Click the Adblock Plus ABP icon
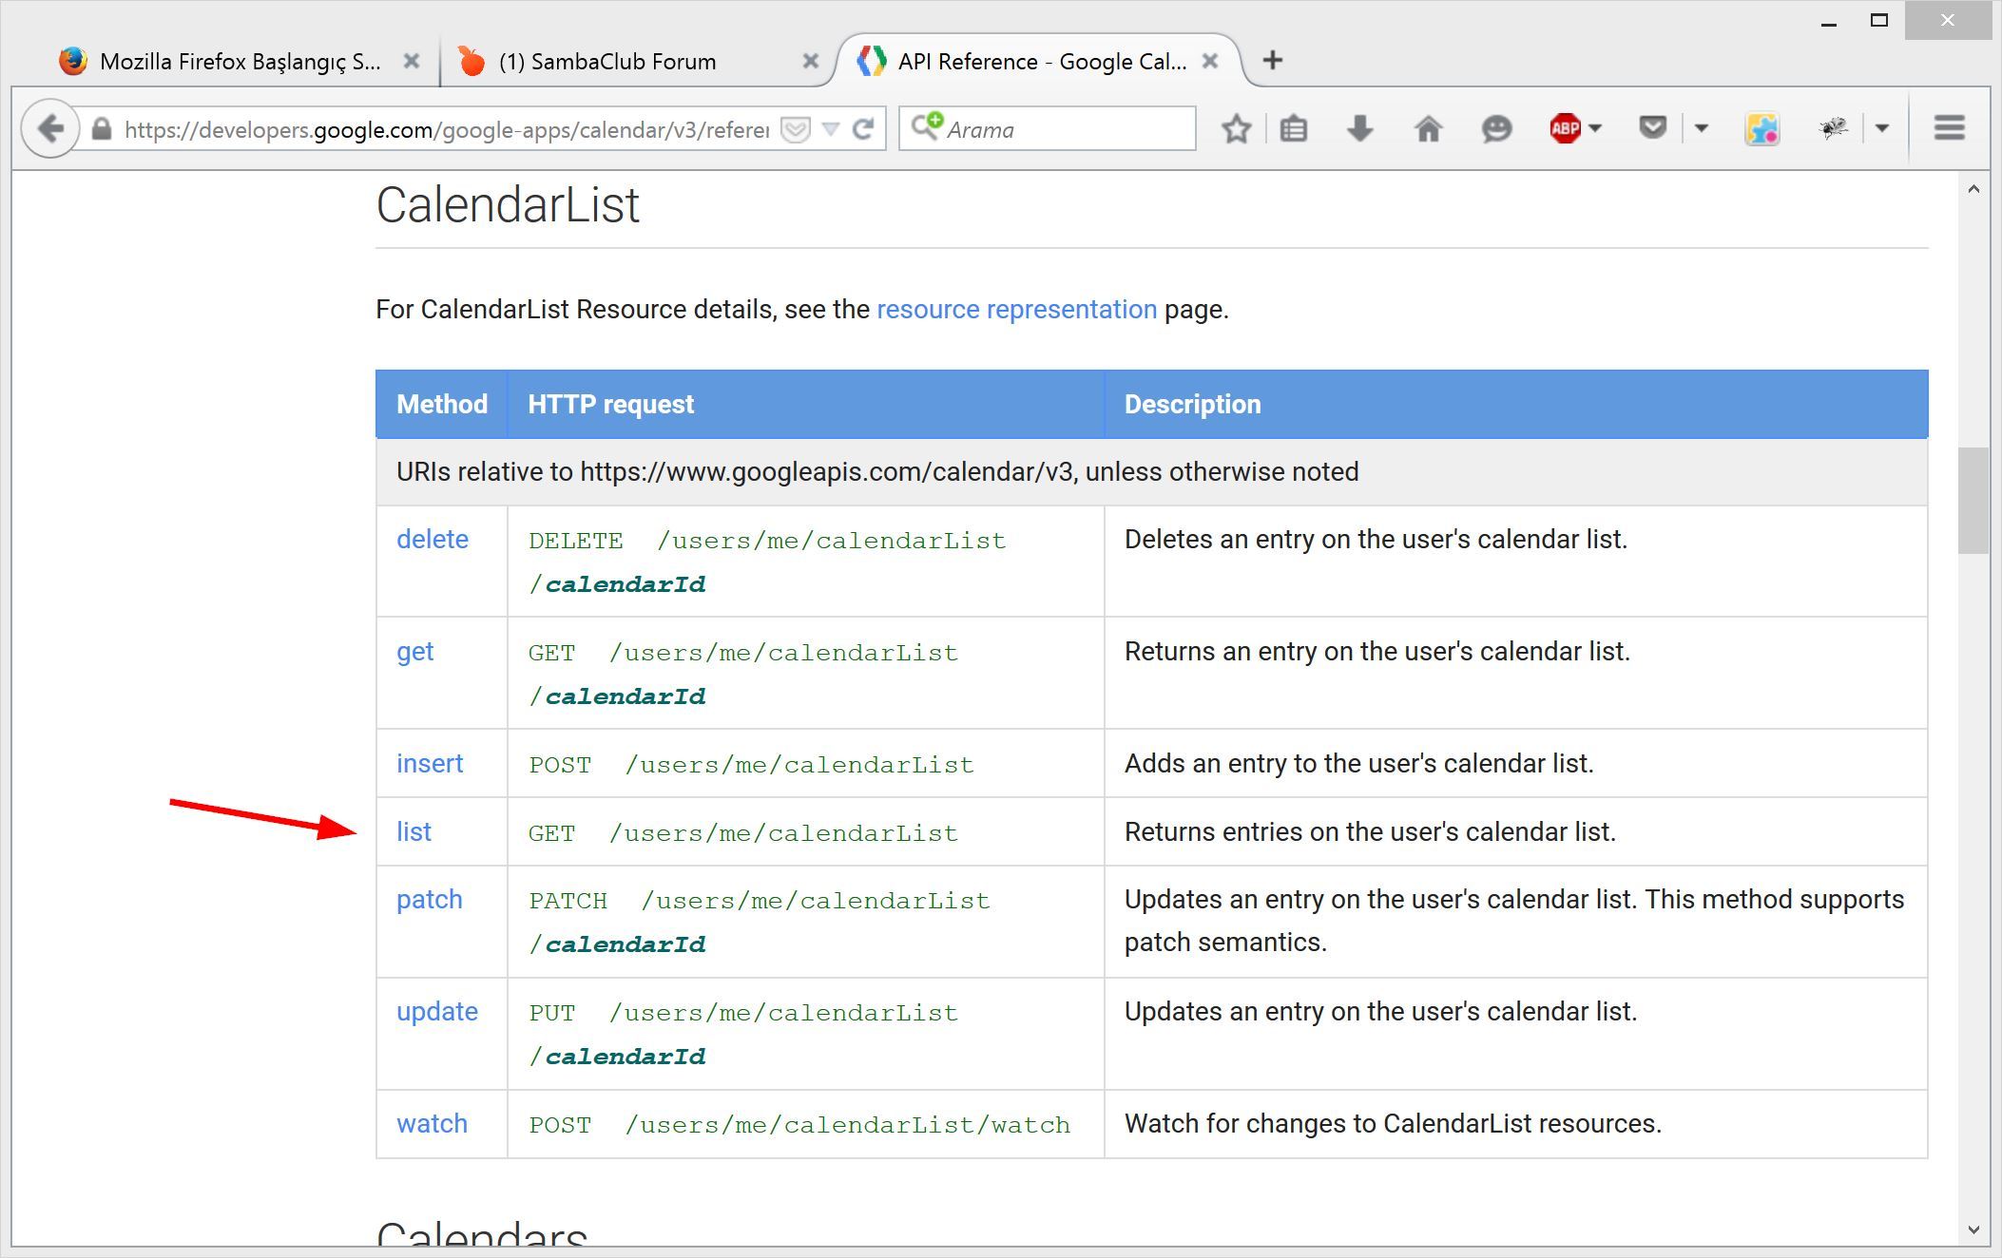The width and height of the screenshot is (2002, 1258). tap(1565, 128)
